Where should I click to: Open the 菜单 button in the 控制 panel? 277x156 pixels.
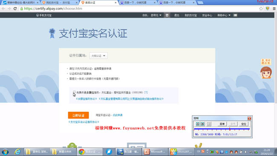tap(222, 124)
